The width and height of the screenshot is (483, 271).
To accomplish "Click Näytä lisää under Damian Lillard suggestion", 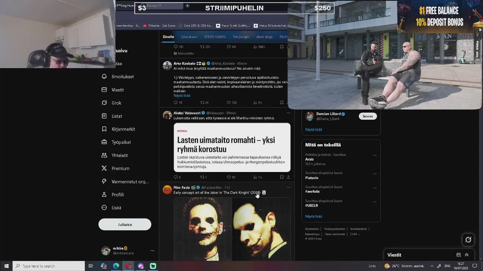I will (x=314, y=129).
